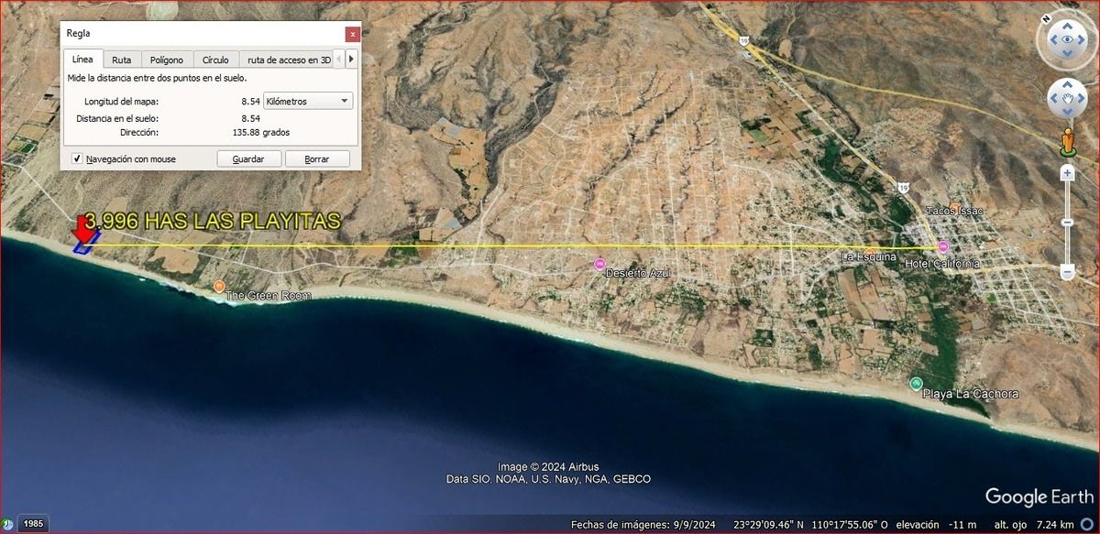Toggle Navegación con mouse checkbox
1100x534 pixels.
click(x=77, y=158)
